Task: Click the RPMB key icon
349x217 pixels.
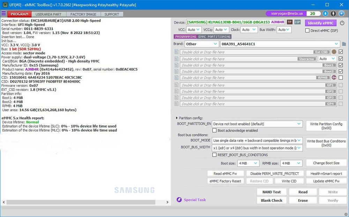Action: pos(334,78)
